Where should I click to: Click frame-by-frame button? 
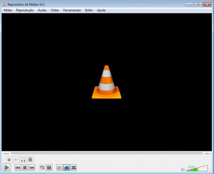point(30,159)
